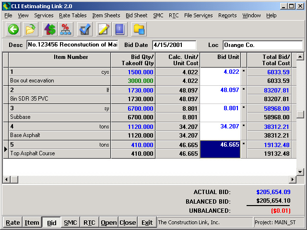Image resolution: width=307 pixels, height=230 pixels.
Task: Open the Reports menu
Action: tap(227, 15)
